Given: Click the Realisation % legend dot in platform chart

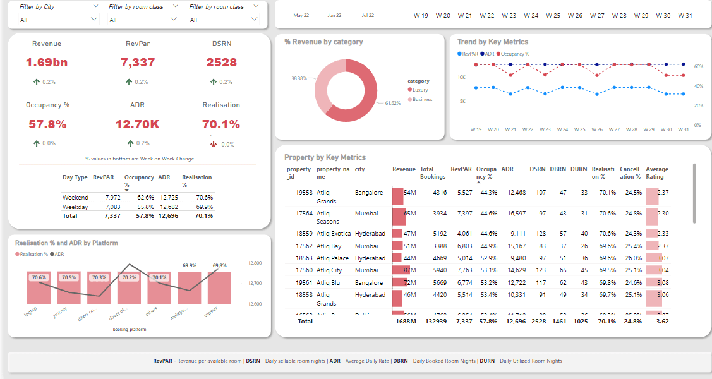Looking at the screenshot, I should [x=17, y=254].
